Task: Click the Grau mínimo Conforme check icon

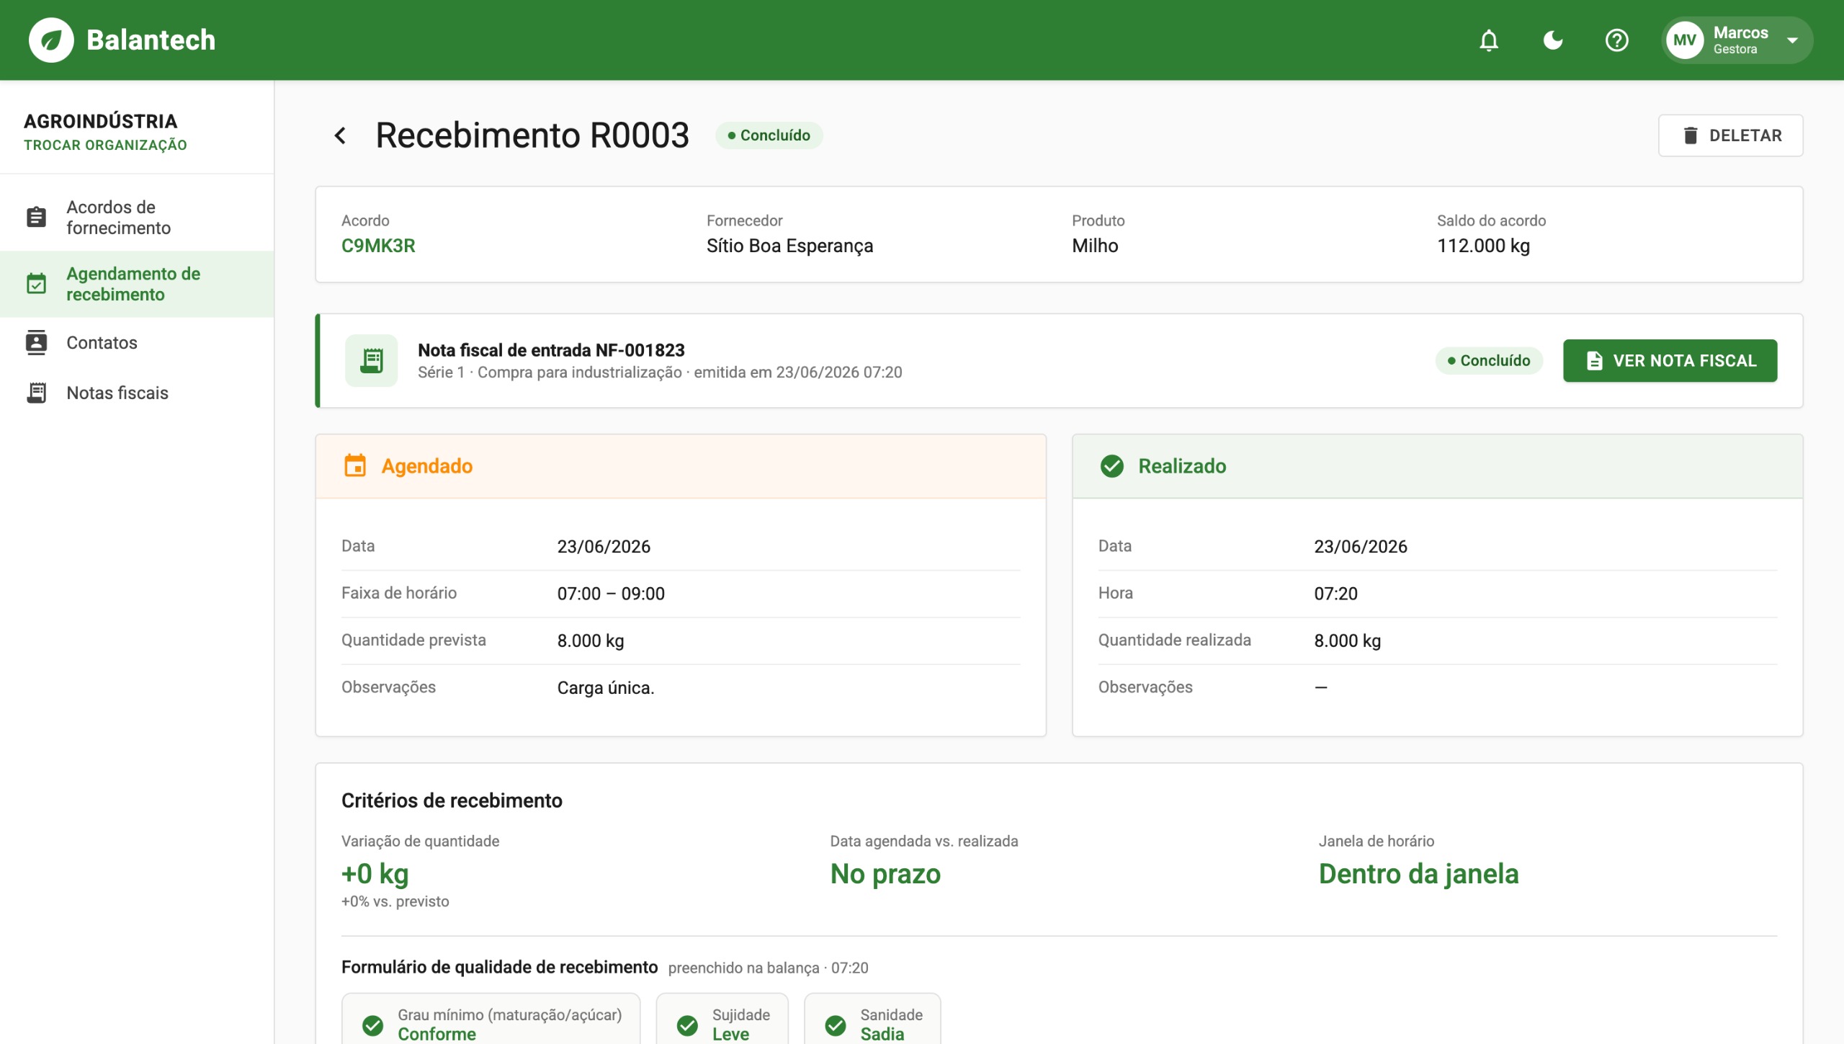Action: 372,1025
